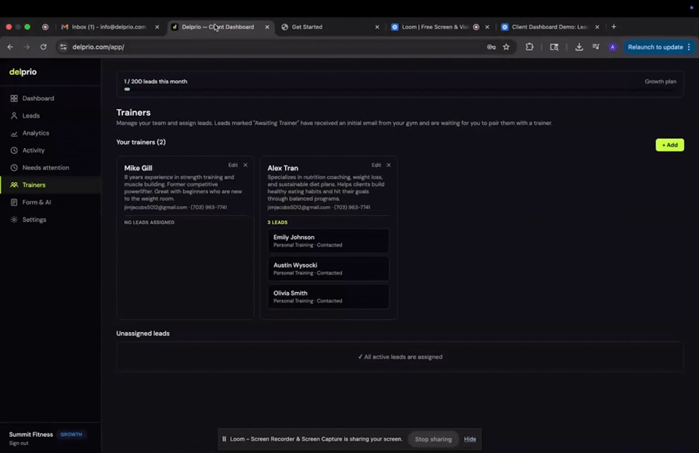Open browser extensions puzzle icon
The height and width of the screenshot is (453, 699).
pos(529,47)
